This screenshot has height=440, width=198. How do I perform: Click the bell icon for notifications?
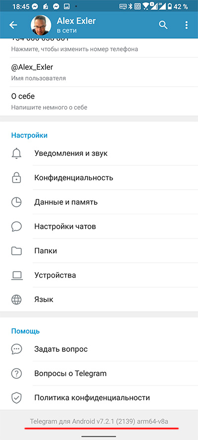pyautogui.click(x=16, y=153)
